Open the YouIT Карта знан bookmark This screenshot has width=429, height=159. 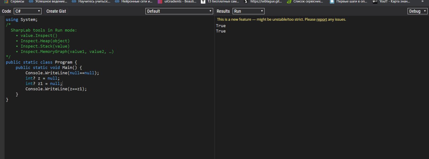coord(391,2)
